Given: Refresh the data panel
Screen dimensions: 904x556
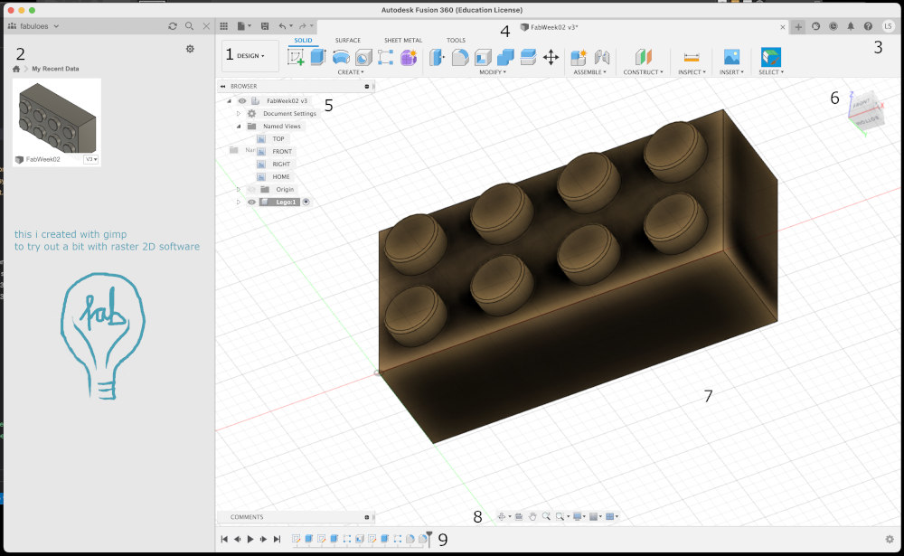Looking at the screenshot, I should [173, 26].
